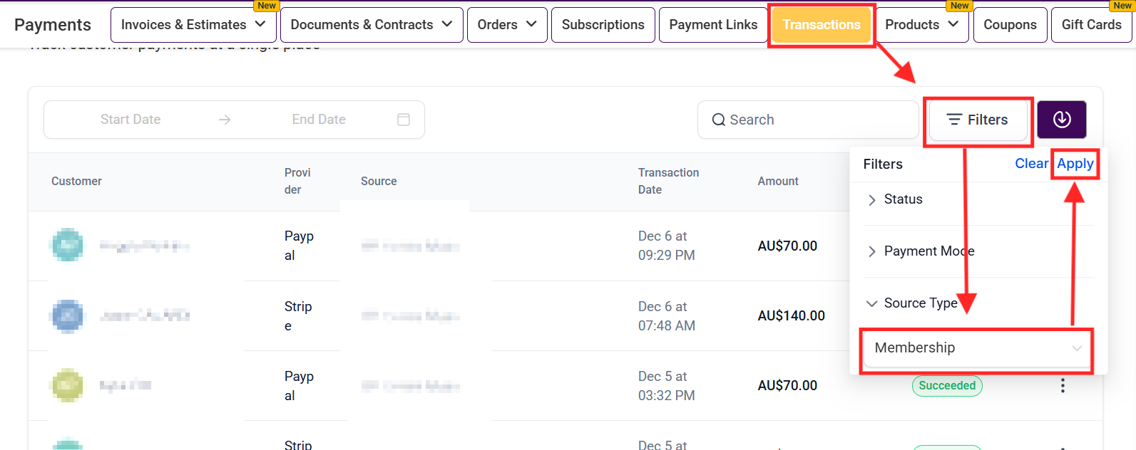Open the Membership source type dropdown
1136x450 pixels.
[976, 348]
